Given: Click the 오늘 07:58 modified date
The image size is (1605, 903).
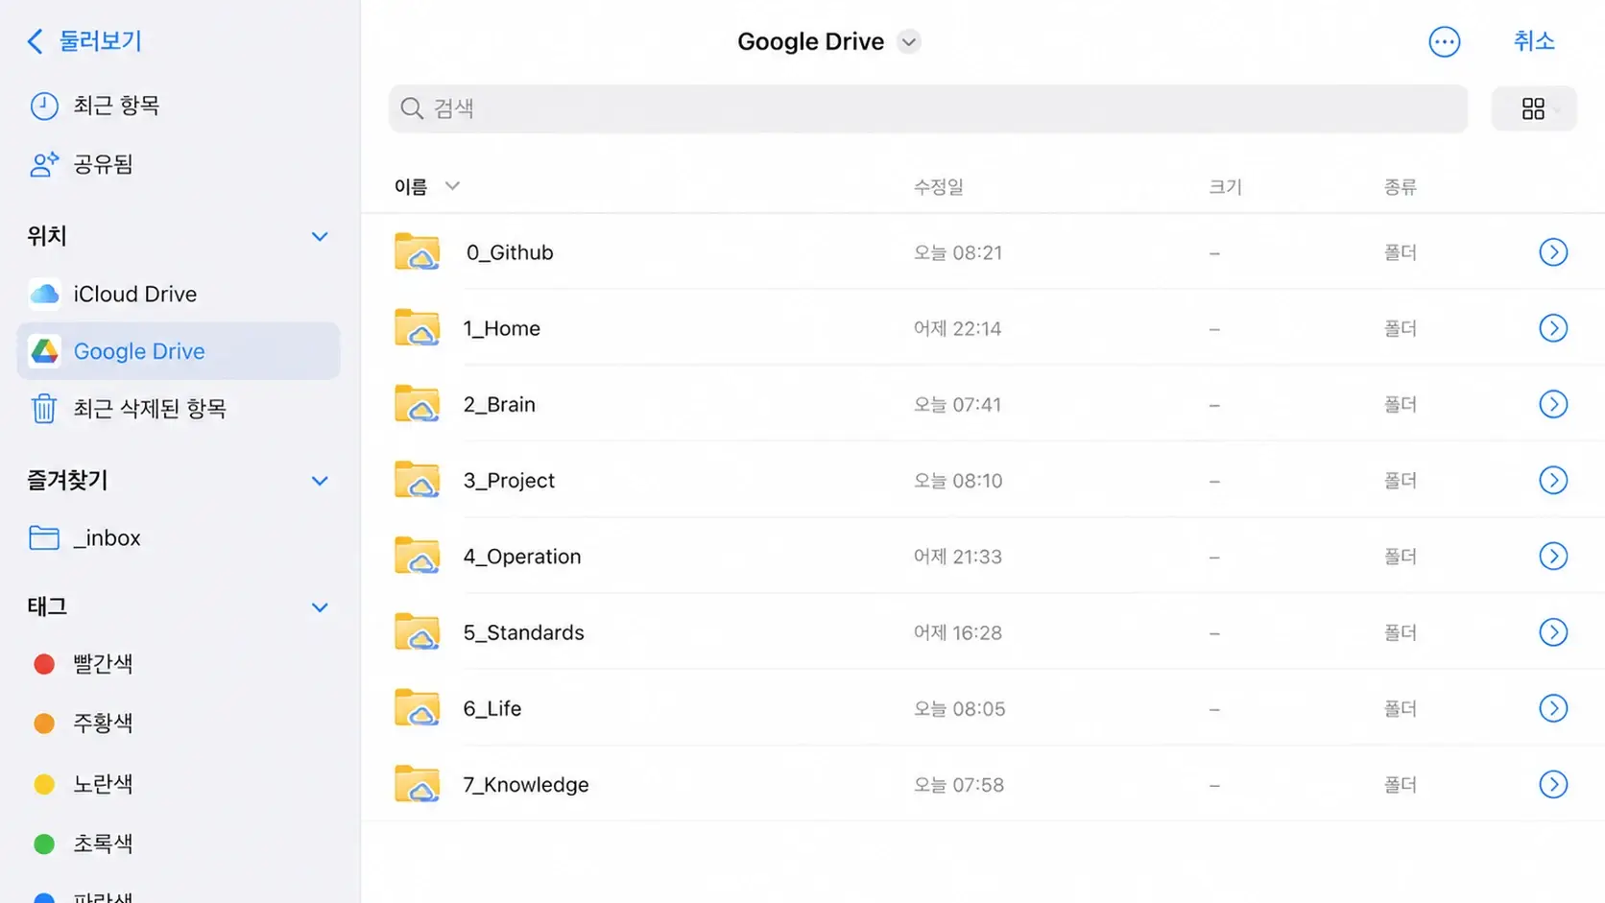Looking at the screenshot, I should tap(959, 785).
